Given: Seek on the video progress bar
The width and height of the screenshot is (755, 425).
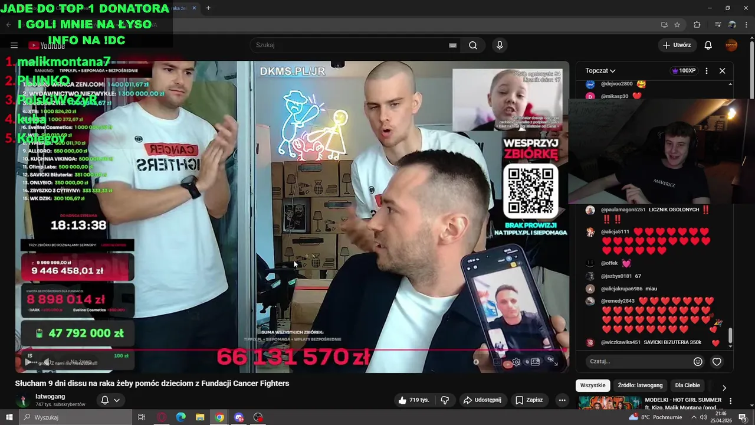Looking at the screenshot, I should coord(292,351).
